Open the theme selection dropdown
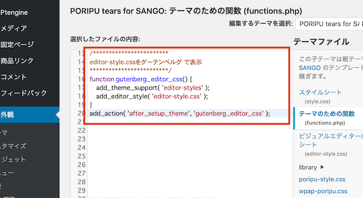The image size is (363, 198). click(329, 24)
